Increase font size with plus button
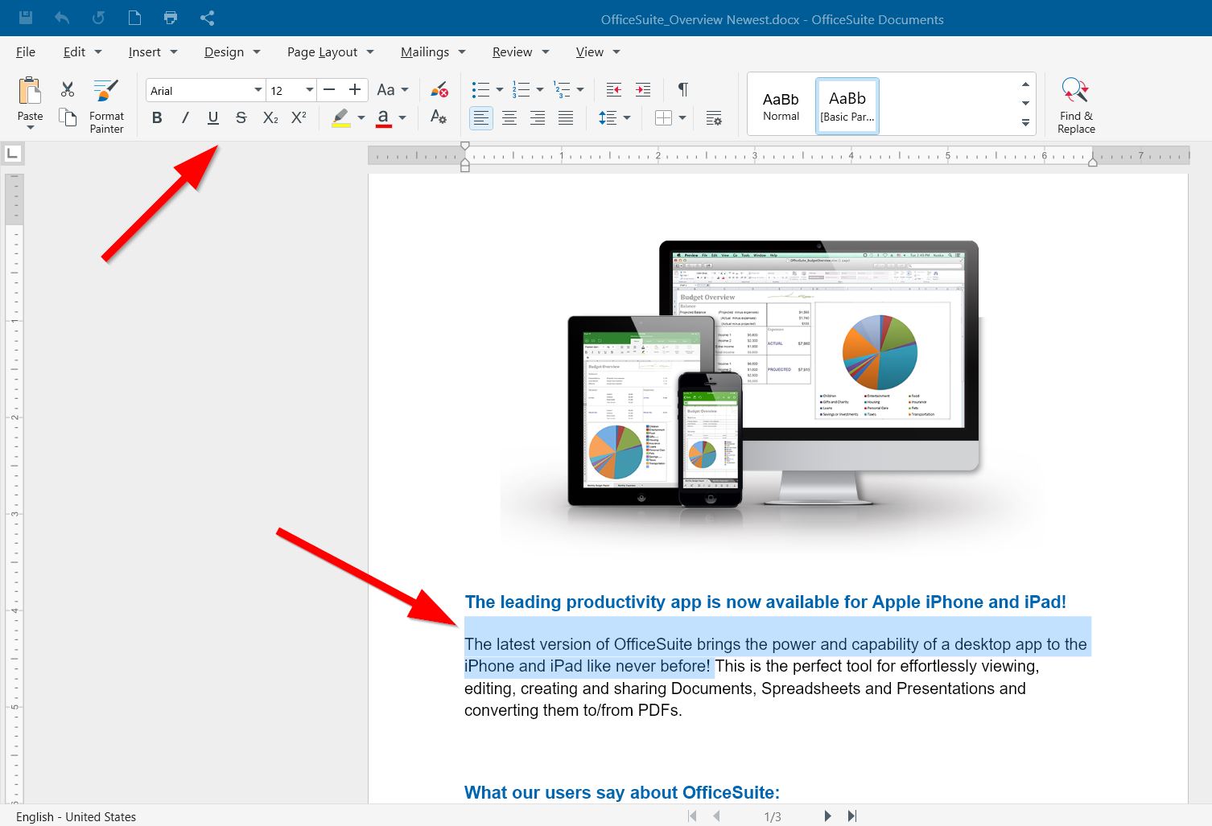The image size is (1212, 826). (355, 90)
